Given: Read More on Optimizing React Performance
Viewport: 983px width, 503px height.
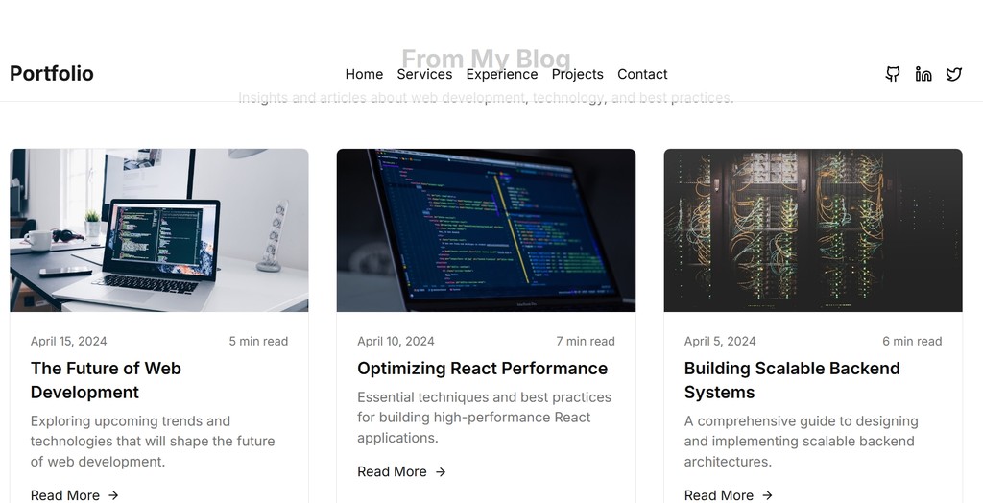Looking at the screenshot, I should [x=402, y=471].
